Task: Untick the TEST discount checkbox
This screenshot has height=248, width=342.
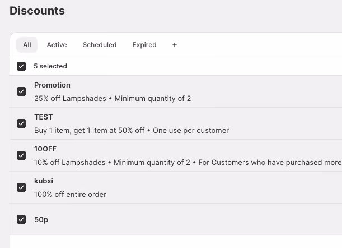Action: coord(21,123)
